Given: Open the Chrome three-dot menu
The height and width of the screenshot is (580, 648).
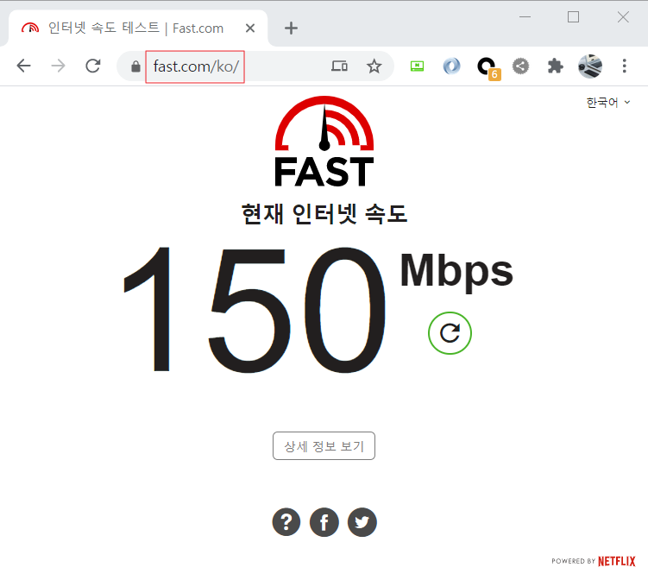Looking at the screenshot, I should 625,66.
